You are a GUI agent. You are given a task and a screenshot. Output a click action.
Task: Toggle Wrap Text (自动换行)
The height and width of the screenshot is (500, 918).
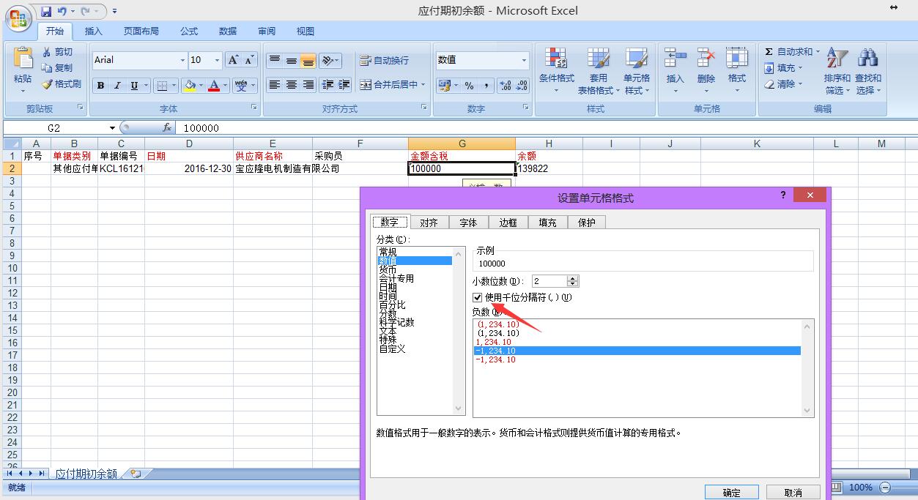(385, 61)
